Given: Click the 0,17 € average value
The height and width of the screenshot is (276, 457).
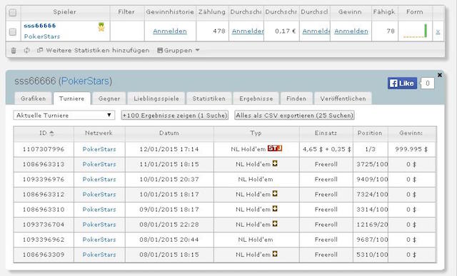Looking at the screenshot, I should (x=286, y=31).
